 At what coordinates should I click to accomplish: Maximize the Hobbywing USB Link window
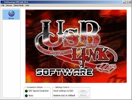coord(126,2)
